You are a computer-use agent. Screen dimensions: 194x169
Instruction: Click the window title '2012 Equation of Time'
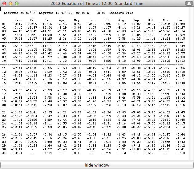click(97, 3)
